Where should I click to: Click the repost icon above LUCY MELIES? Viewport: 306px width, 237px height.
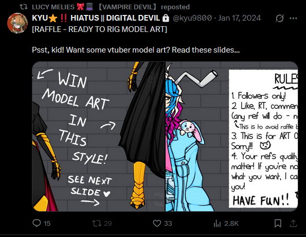24,7
